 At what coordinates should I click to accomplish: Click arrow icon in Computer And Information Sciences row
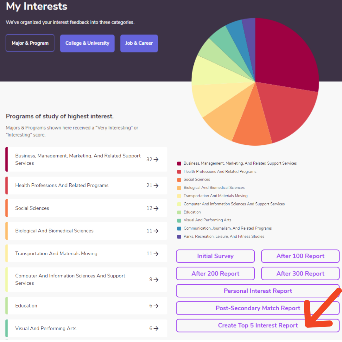pyautogui.click(x=156, y=280)
